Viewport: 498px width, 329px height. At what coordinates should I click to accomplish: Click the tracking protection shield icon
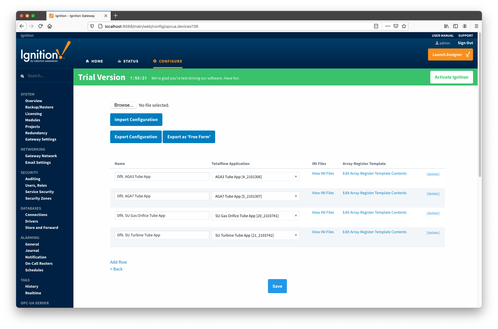[x=92, y=26]
